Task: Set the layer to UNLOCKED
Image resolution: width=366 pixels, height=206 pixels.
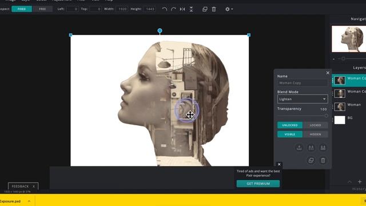Action: click(290, 125)
